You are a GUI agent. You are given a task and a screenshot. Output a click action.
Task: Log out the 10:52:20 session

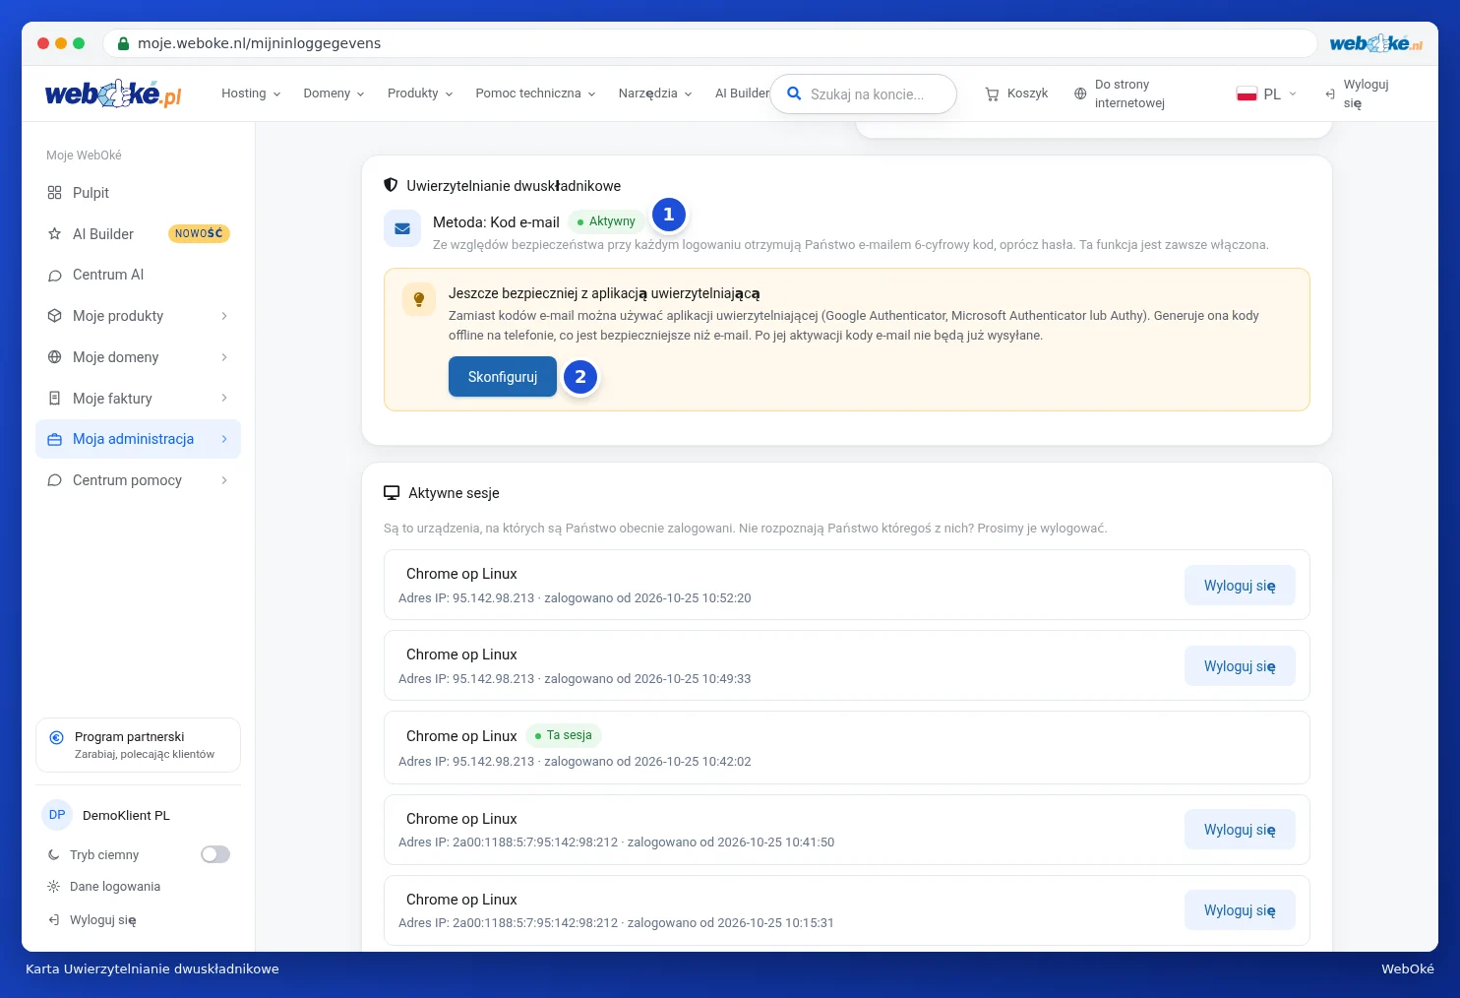click(1240, 586)
